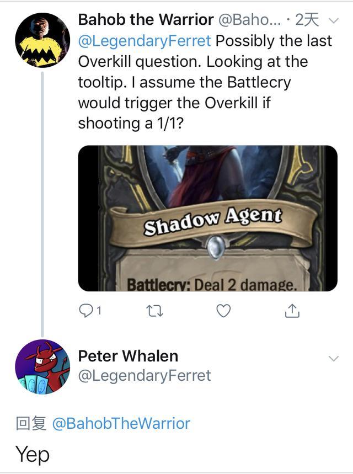The width and height of the screenshot is (353, 474).
Task: Open @LegendaryFerret mention in tweet text
Action: [x=143, y=40]
